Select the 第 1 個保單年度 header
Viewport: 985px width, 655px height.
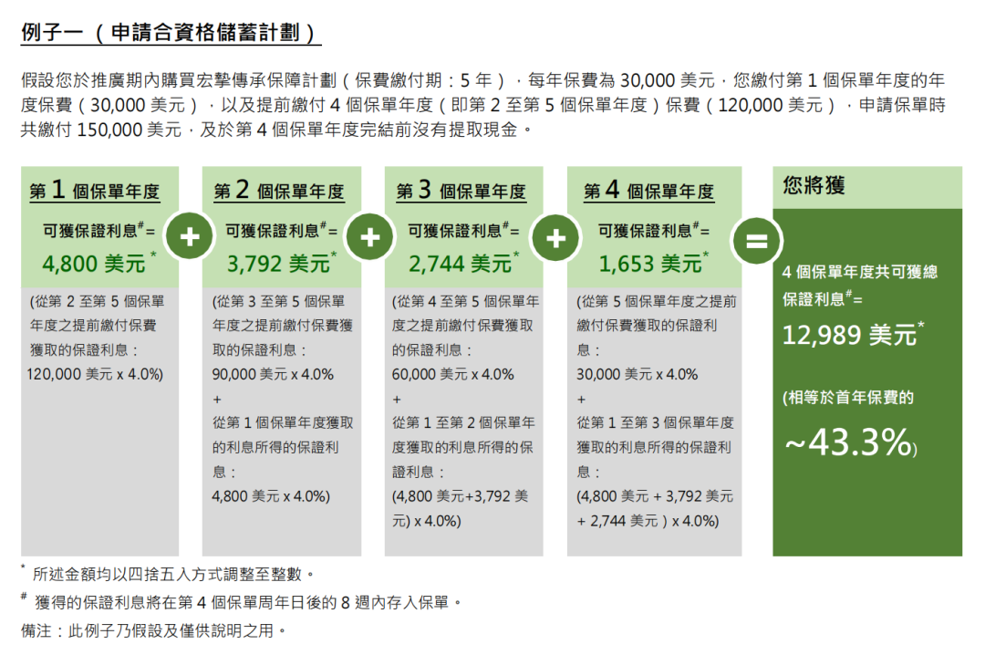coord(95,190)
